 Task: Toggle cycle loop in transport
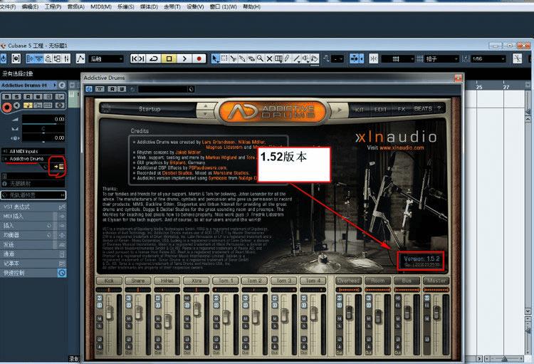(154, 59)
